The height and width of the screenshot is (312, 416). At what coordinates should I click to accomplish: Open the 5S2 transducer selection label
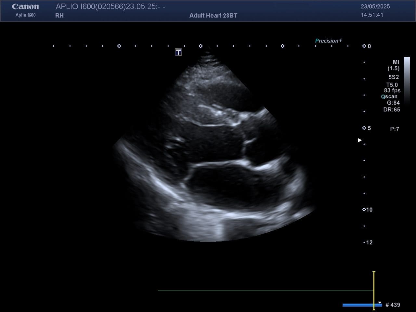point(394,77)
